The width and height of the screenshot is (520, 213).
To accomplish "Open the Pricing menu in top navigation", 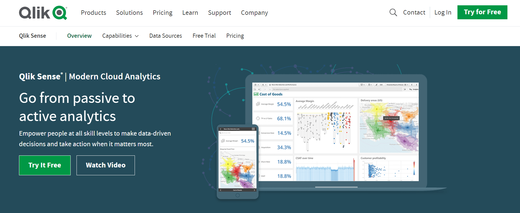I will [x=163, y=13].
